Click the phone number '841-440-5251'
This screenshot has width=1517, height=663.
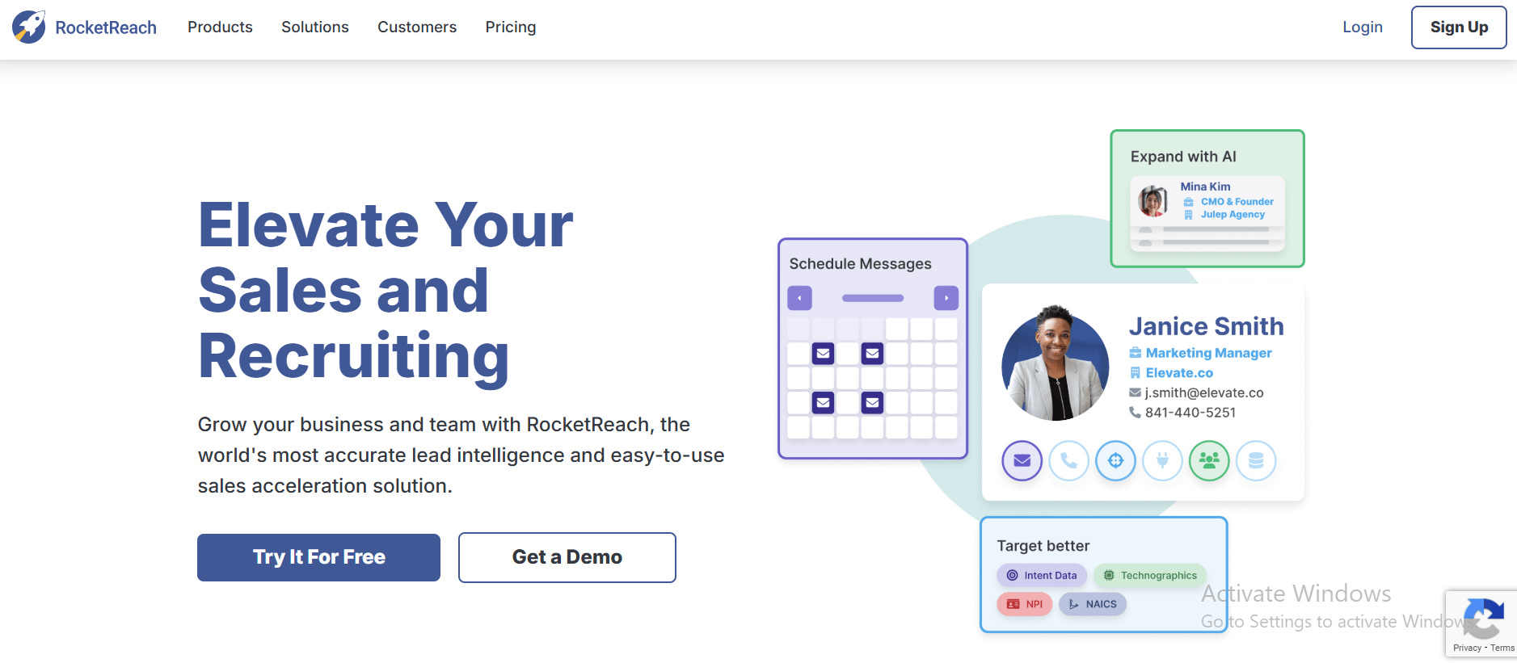click(1190, 413)
